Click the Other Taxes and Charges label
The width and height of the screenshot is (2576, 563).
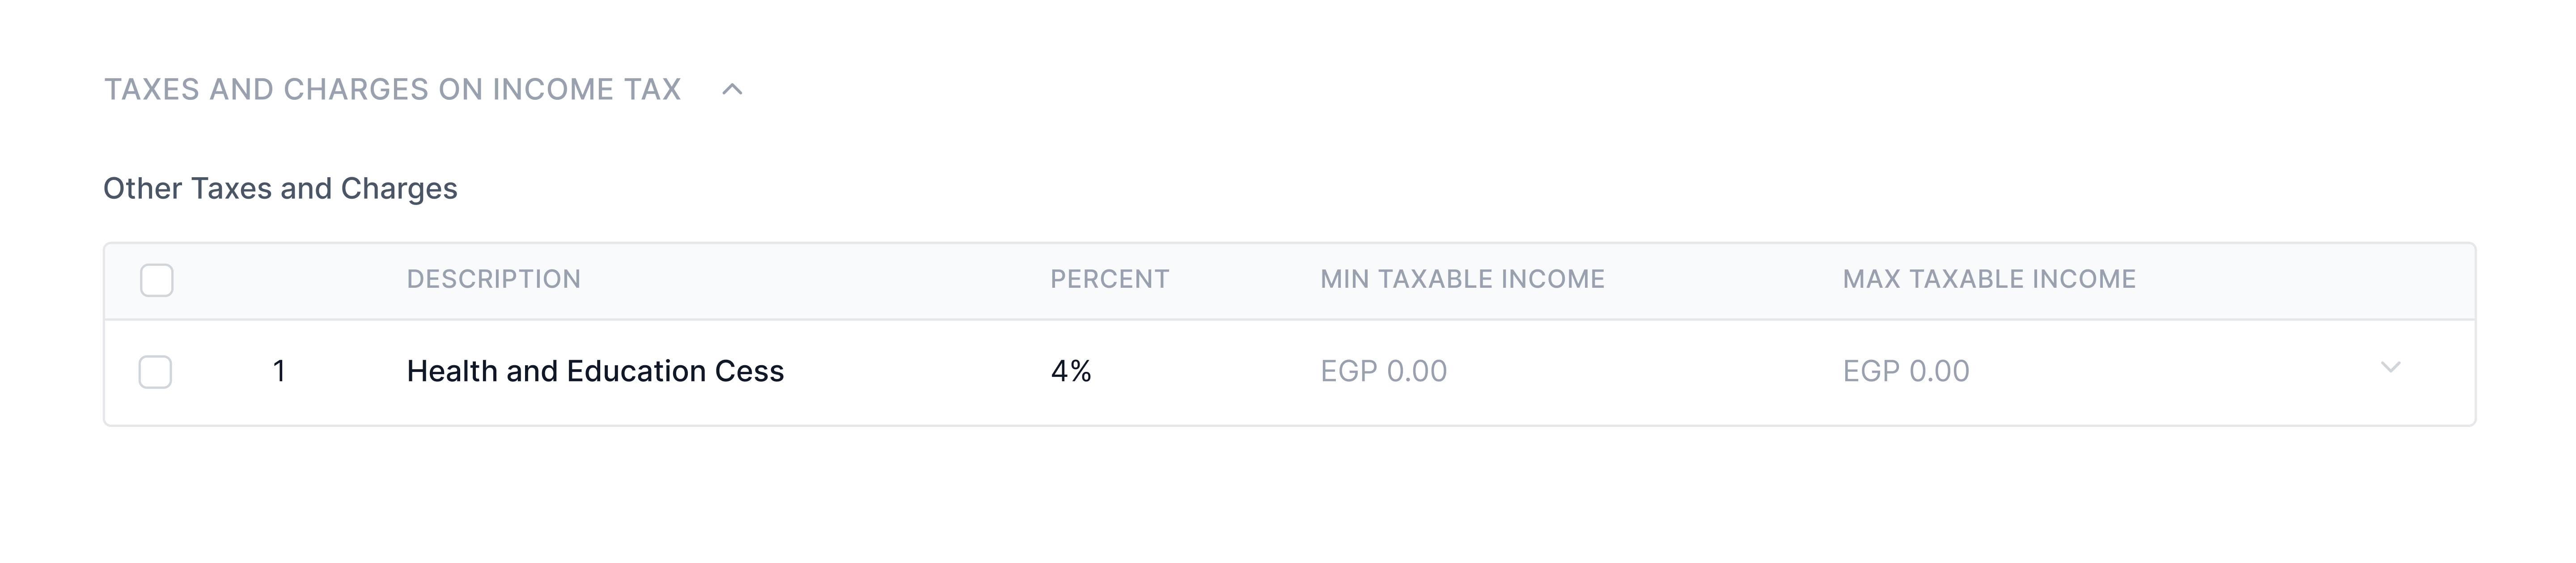(280, 189)
